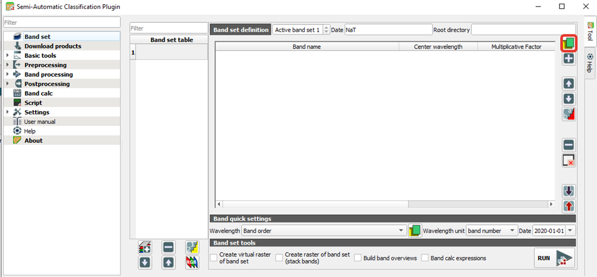
Task: Export band set to file red arrow
Action: 569,206
